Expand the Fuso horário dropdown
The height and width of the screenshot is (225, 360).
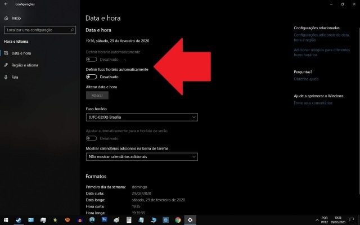(x=142, y=117)
